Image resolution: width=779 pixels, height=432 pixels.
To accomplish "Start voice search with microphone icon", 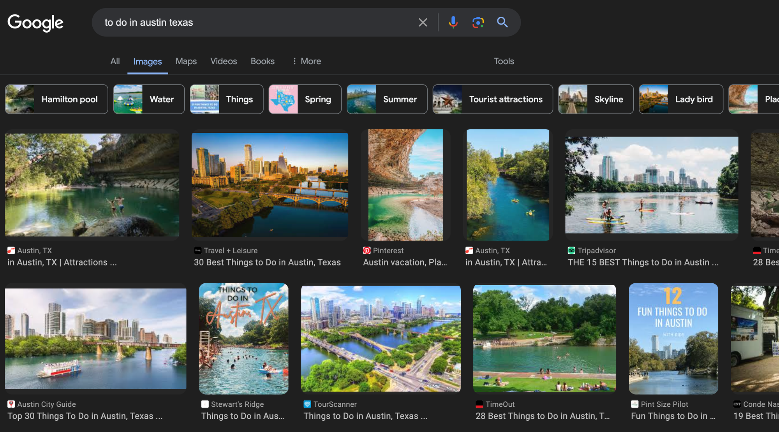I will pos(453,23).
